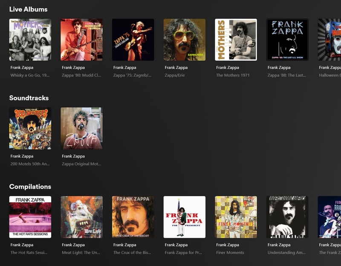Open the Meat Light album cover
Image resolution: width=341 pixels, height=266 pixels.
click(81, 217)
